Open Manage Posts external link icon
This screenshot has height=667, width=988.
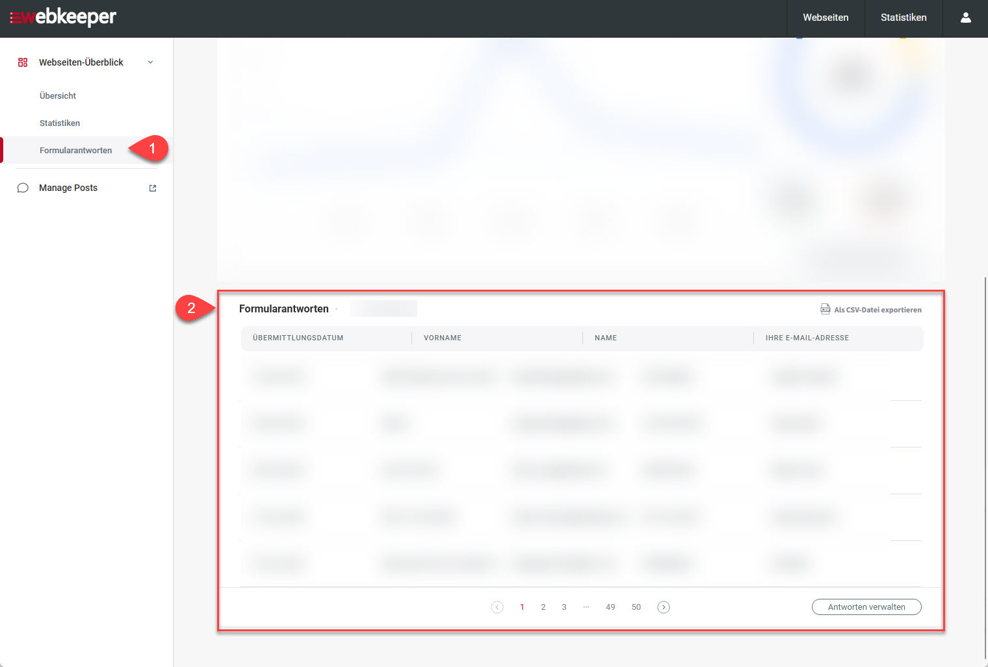tap(153, 188)
